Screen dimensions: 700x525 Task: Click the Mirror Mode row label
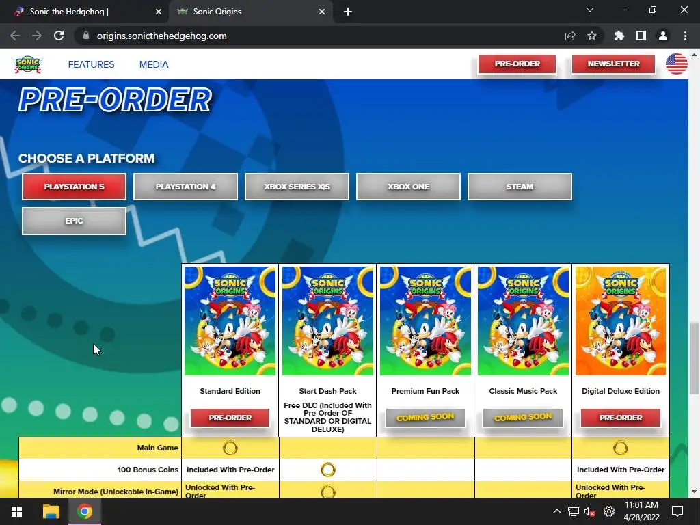[x=116, y=492]
